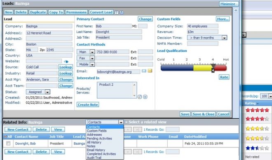The image size is (272, 160).
Task: Click Save & Close
Action: click(204, 114)
